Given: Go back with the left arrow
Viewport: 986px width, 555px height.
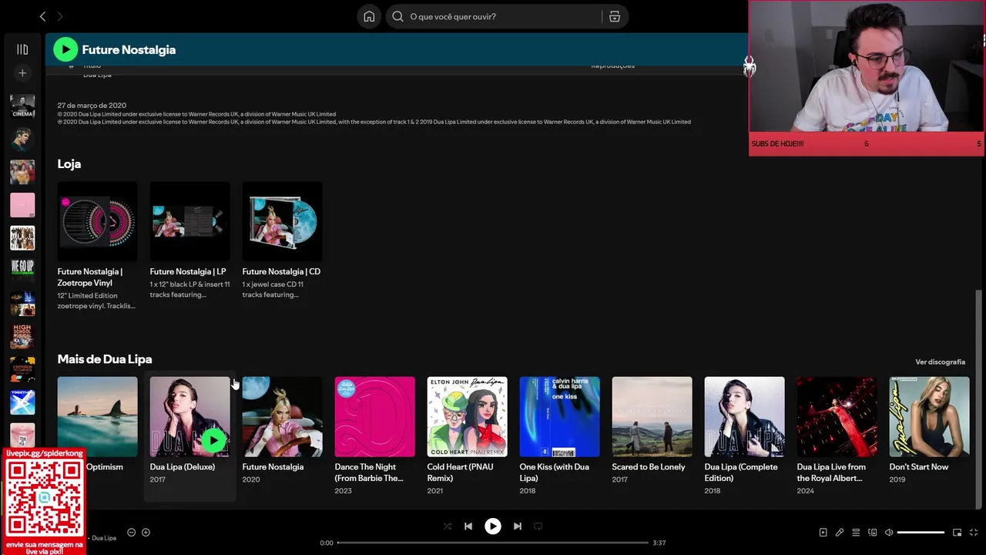Looking at the screenshot, I should (42, 16).
